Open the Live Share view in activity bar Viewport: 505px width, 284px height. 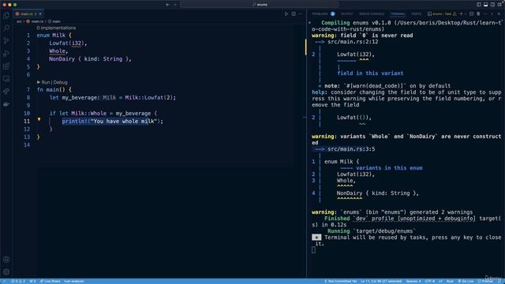[x=6, y=92]
